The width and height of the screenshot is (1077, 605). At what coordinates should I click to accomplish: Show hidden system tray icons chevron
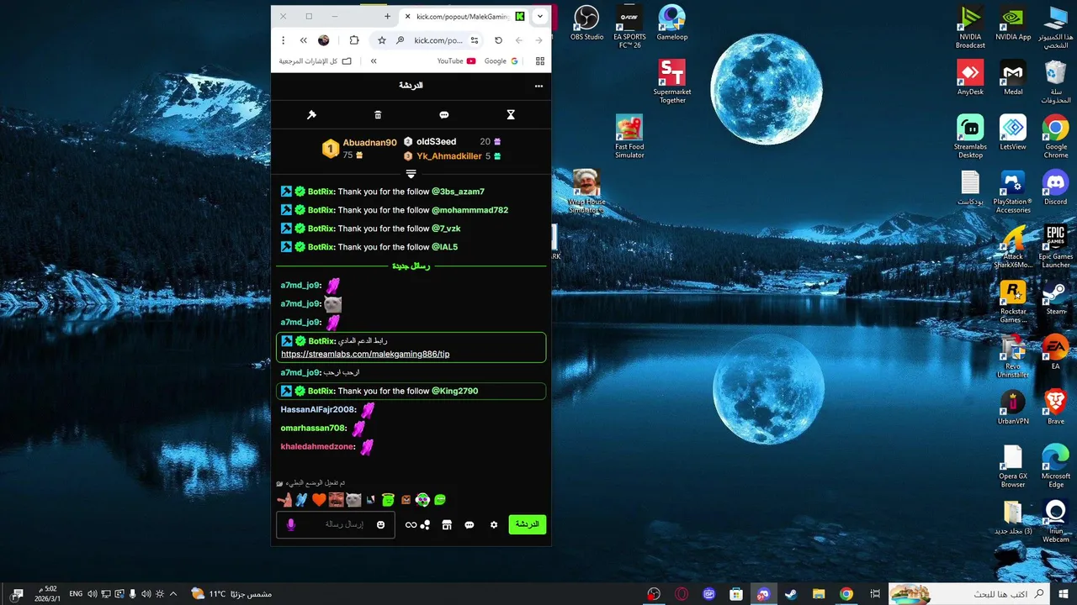point(173,594)
